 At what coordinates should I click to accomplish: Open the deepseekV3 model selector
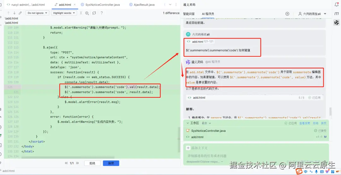pyautogui.click(x=205, y=161)
